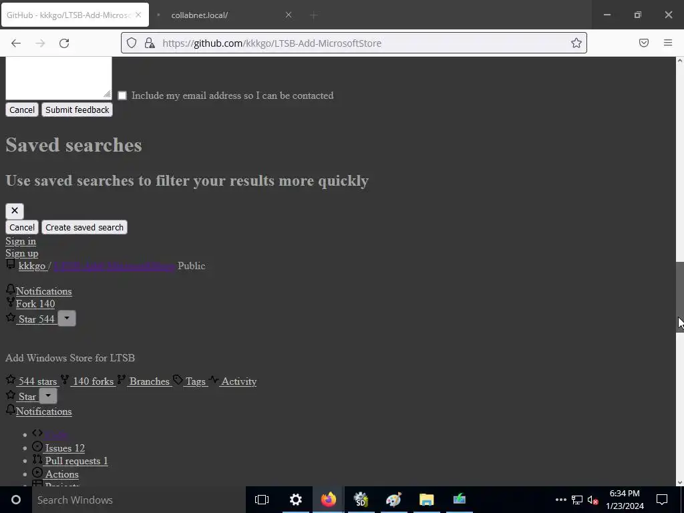This screenshot has height=513, width=684.
Task: Click the Star link below the stats row
Action: click(27, 397)
